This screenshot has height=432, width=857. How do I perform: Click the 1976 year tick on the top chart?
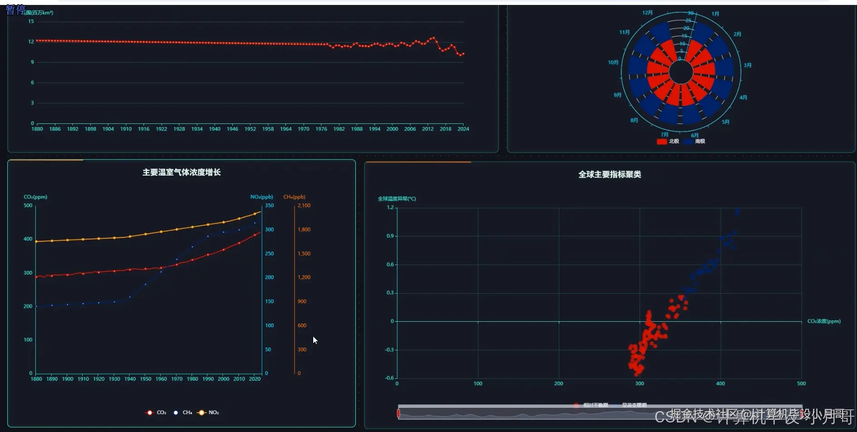[321, 129]
